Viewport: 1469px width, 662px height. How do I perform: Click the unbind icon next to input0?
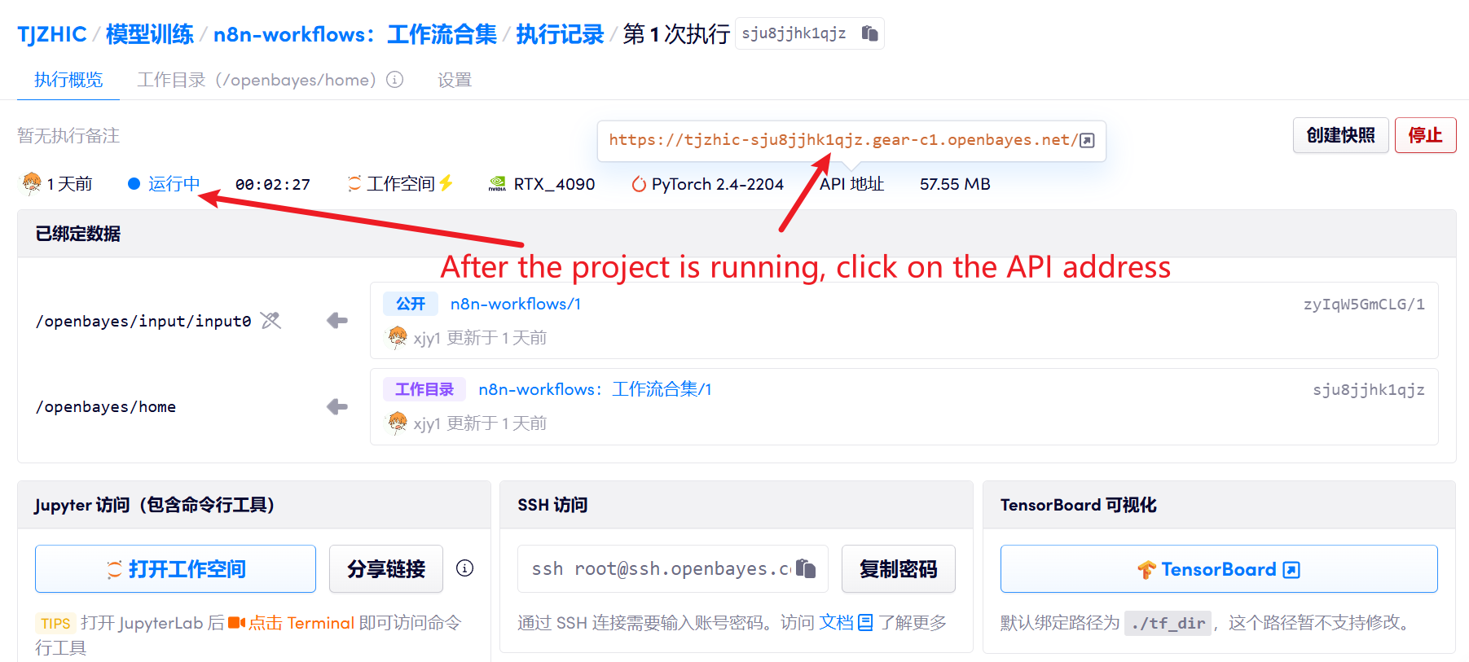pos(271,321)
